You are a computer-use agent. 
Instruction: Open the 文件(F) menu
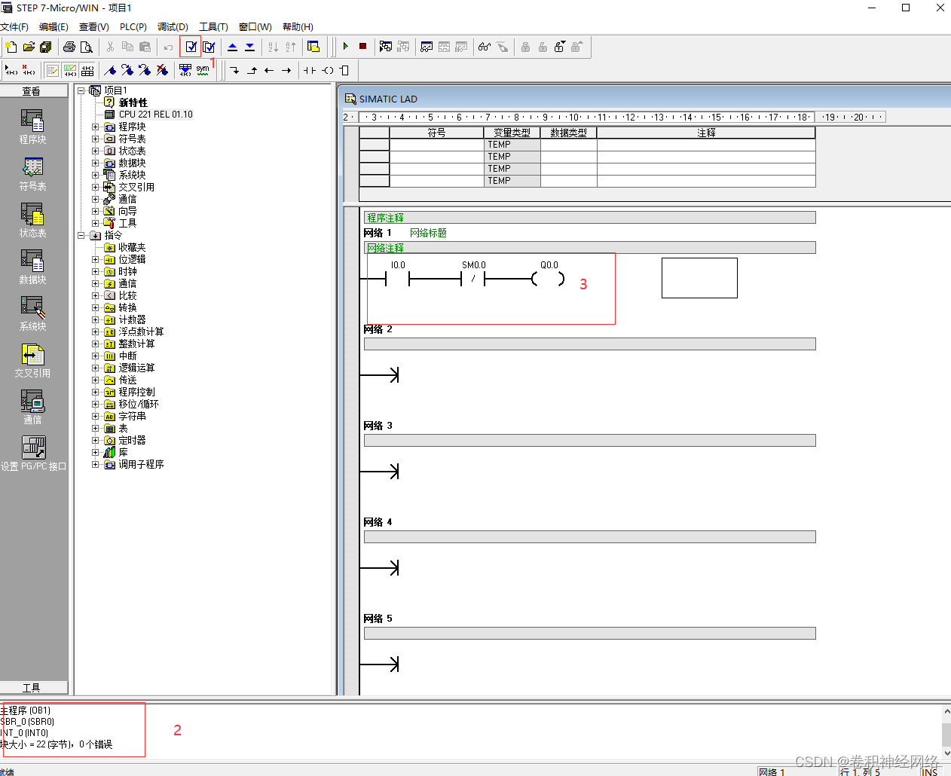click(14, 27)
